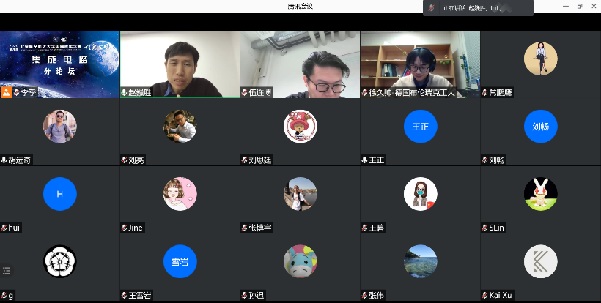Click the list panel icon on left edge
Image resolution: width=601 pixels, height=303 pixels.
click(7, 270)
